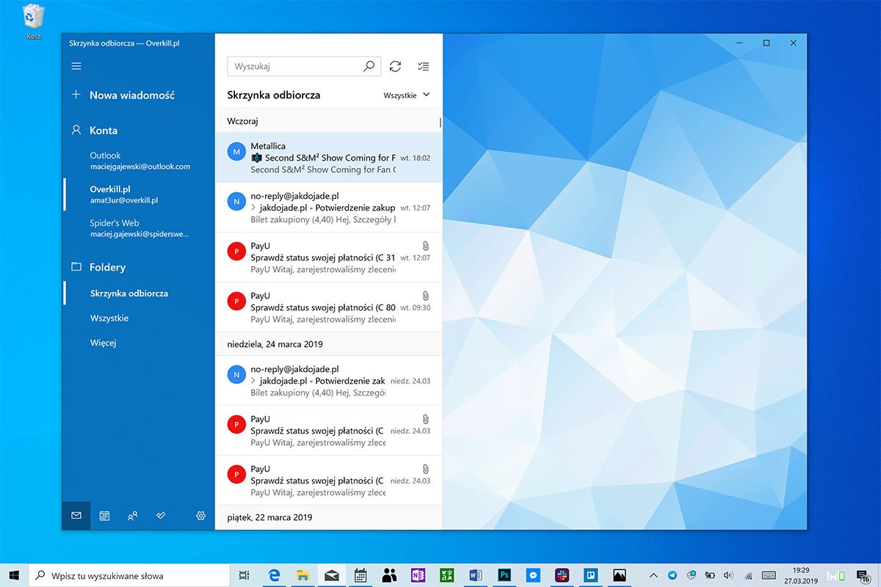Click the magnifier icon in the search box

coord(369,66)
